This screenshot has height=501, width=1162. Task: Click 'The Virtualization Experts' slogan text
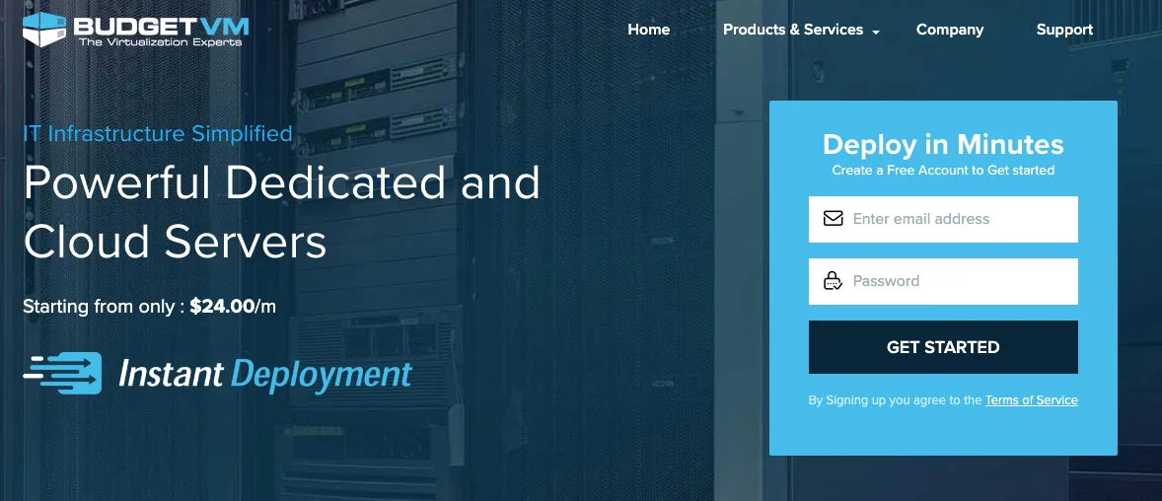[x=161, y=42]
